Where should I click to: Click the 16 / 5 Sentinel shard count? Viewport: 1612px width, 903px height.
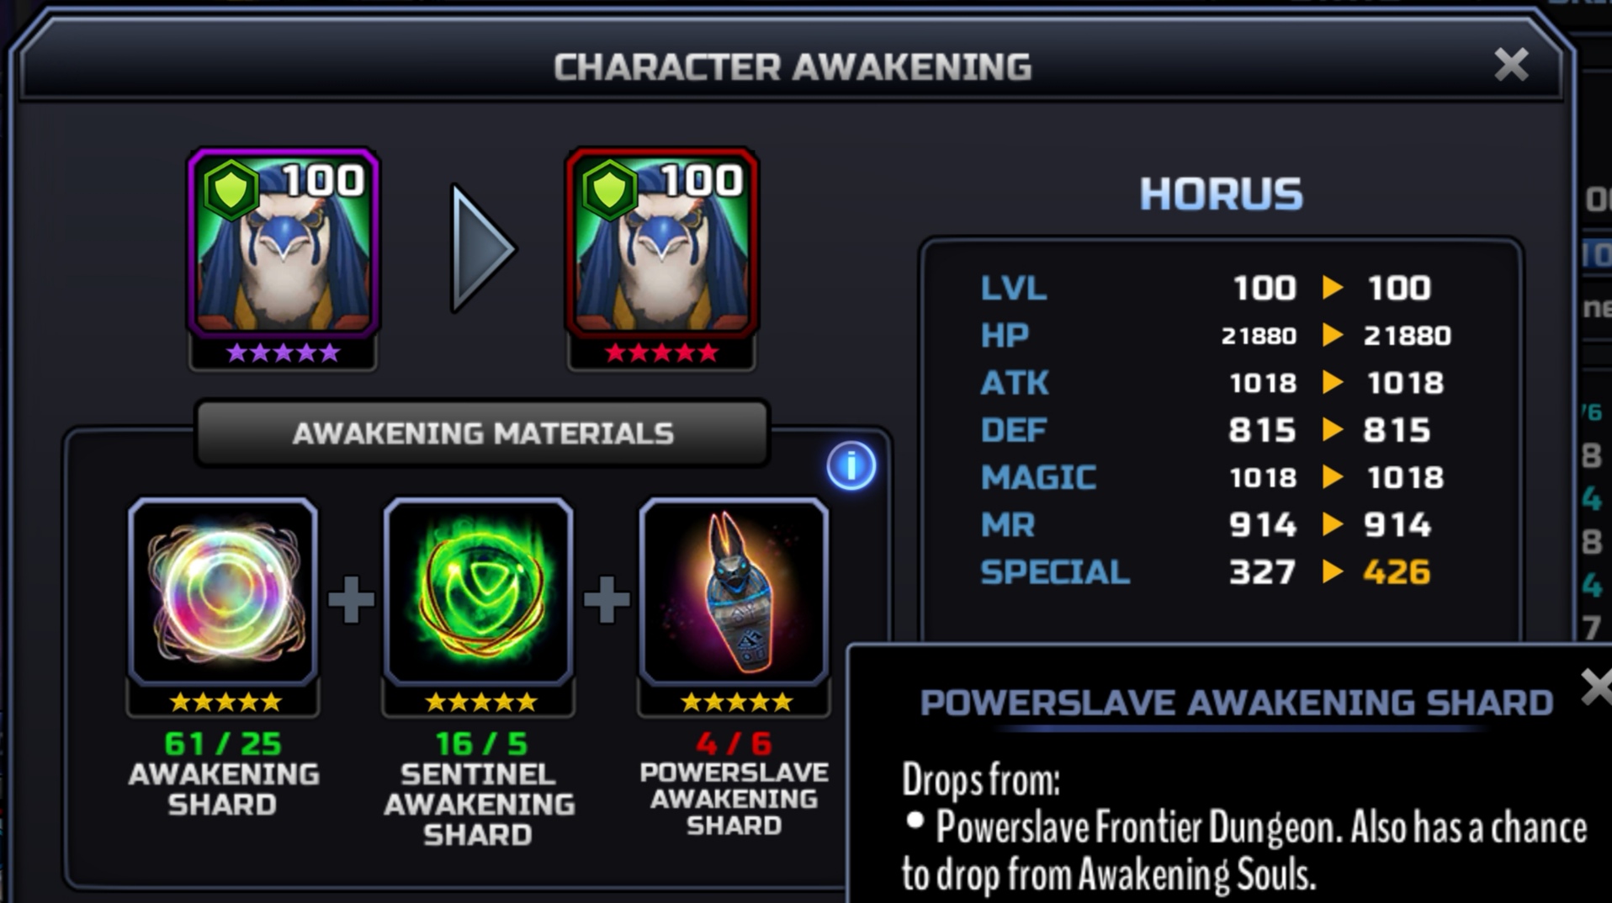point(480,744)
